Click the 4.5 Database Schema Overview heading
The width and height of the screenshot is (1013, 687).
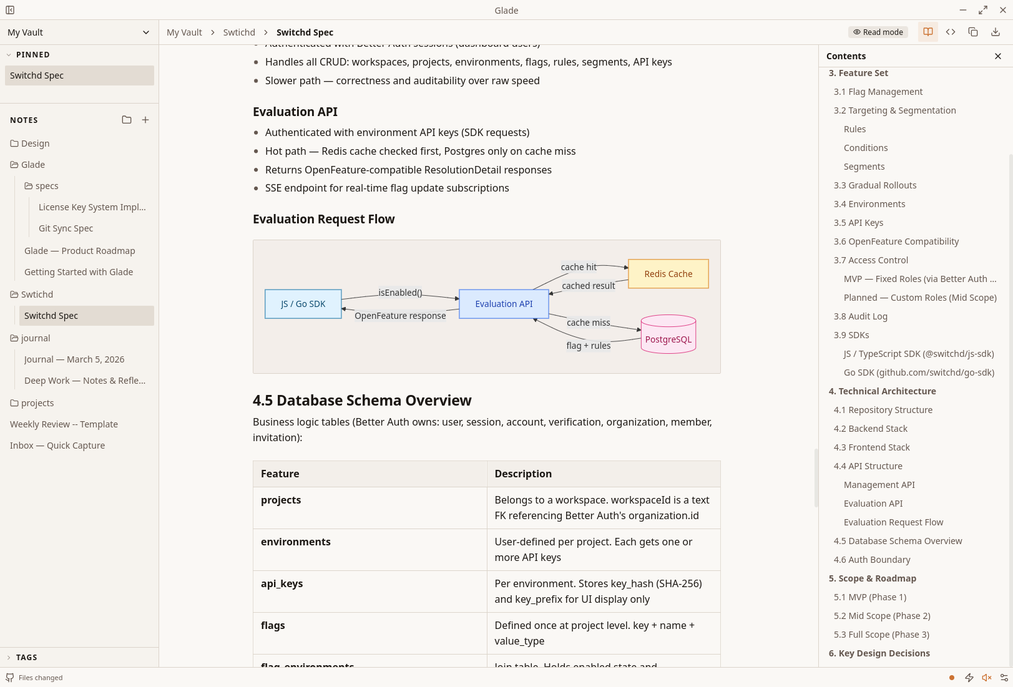[362, 401]
